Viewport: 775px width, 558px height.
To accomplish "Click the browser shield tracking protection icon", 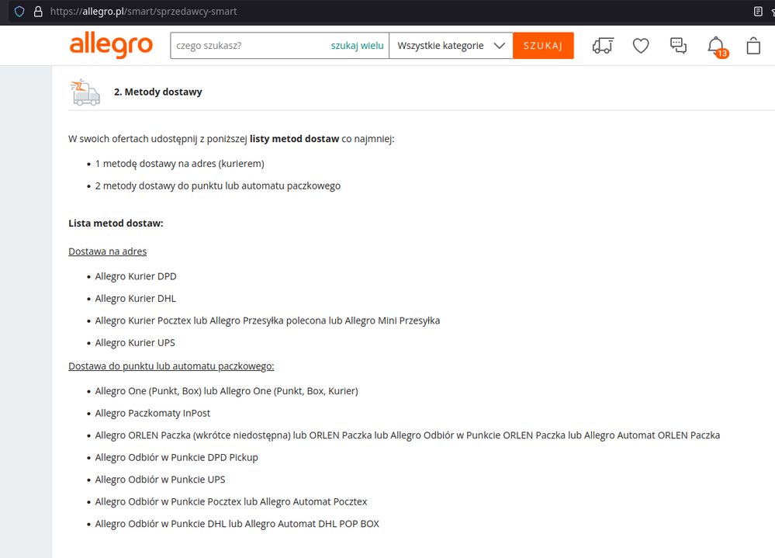I will pos(19,12).
